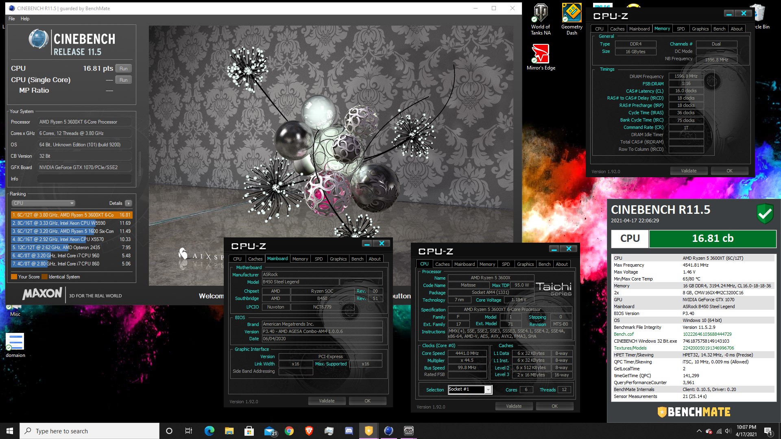
Task: Open Geometry Dash desktop shortcut
Action: tap(572, 19)
